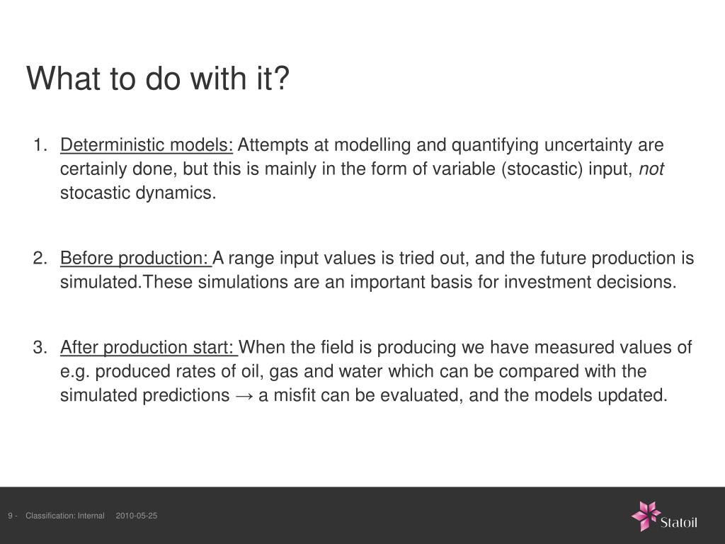The image size is (725, 544).
Task: Click the arrow symbol before 'a misfit'
Action: (244, 396)
